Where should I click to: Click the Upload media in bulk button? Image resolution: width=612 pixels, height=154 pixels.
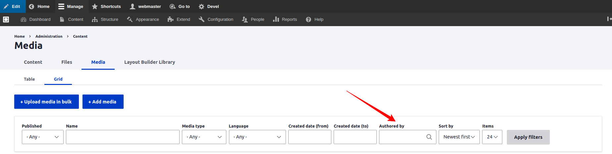(46, 102)
